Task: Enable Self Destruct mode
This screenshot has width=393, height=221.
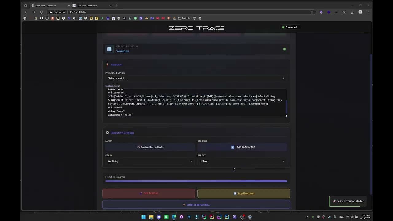Action: [149, 193]
